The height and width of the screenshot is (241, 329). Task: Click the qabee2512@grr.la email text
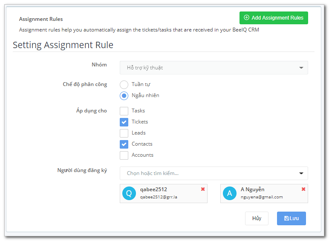(x=159, y=197)
